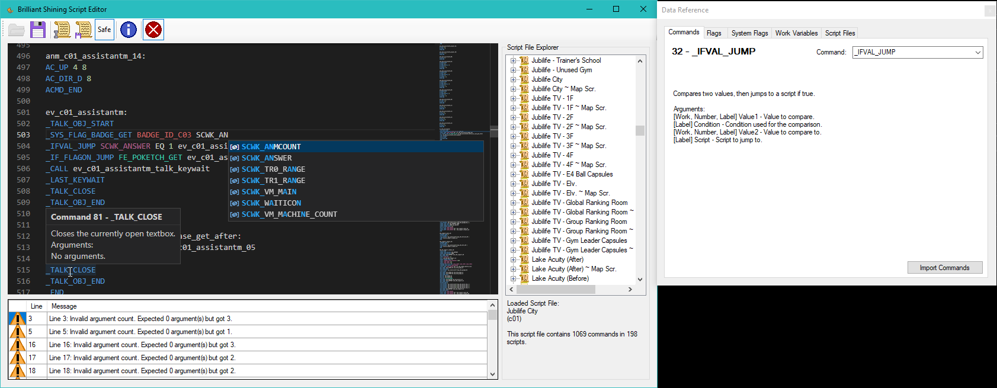Click the Import Commands button

[945, 268]
